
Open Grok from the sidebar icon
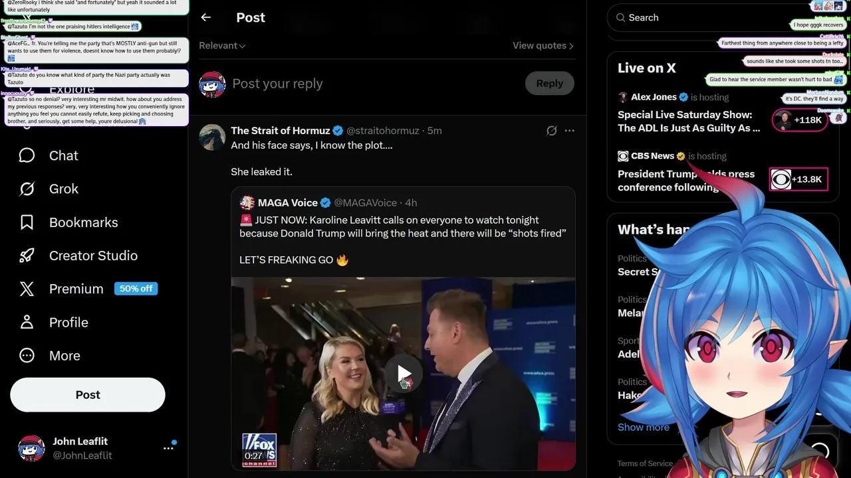coord(27,189)
